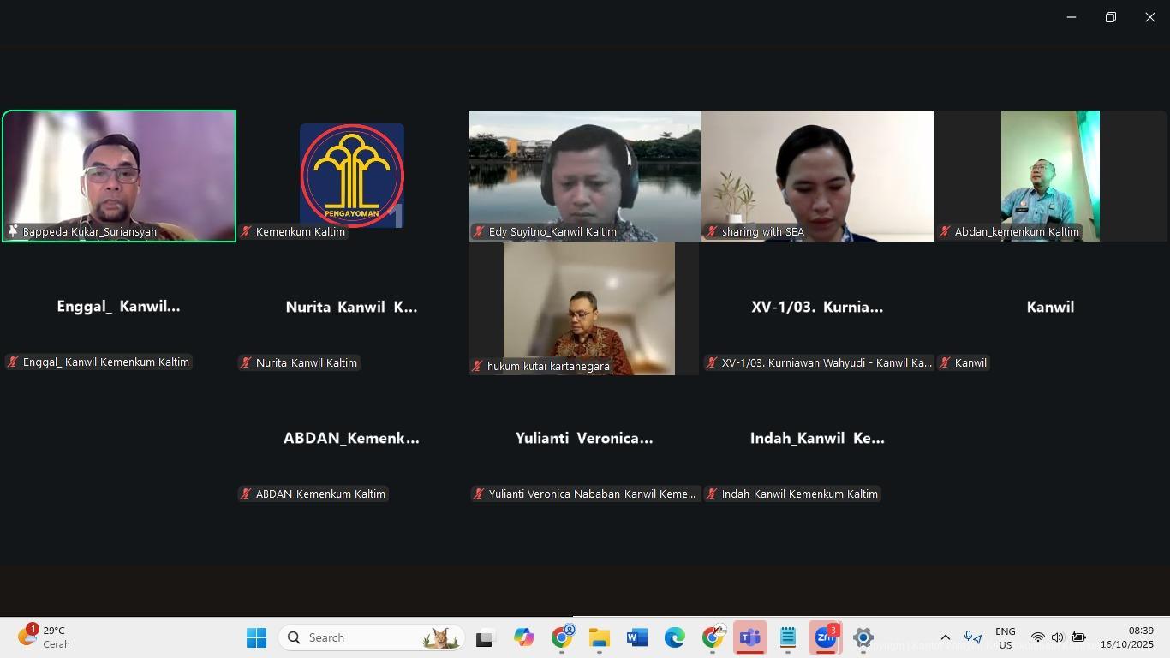Toggle mute for sharing with SEA
The width and height of the screenshot is (1170, 658).
pos(712,231)
